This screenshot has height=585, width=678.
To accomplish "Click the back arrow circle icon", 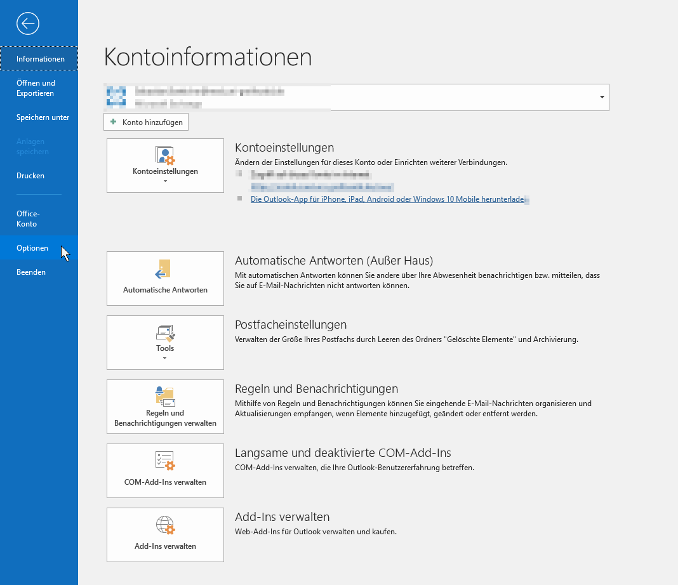I will (29, 24).
